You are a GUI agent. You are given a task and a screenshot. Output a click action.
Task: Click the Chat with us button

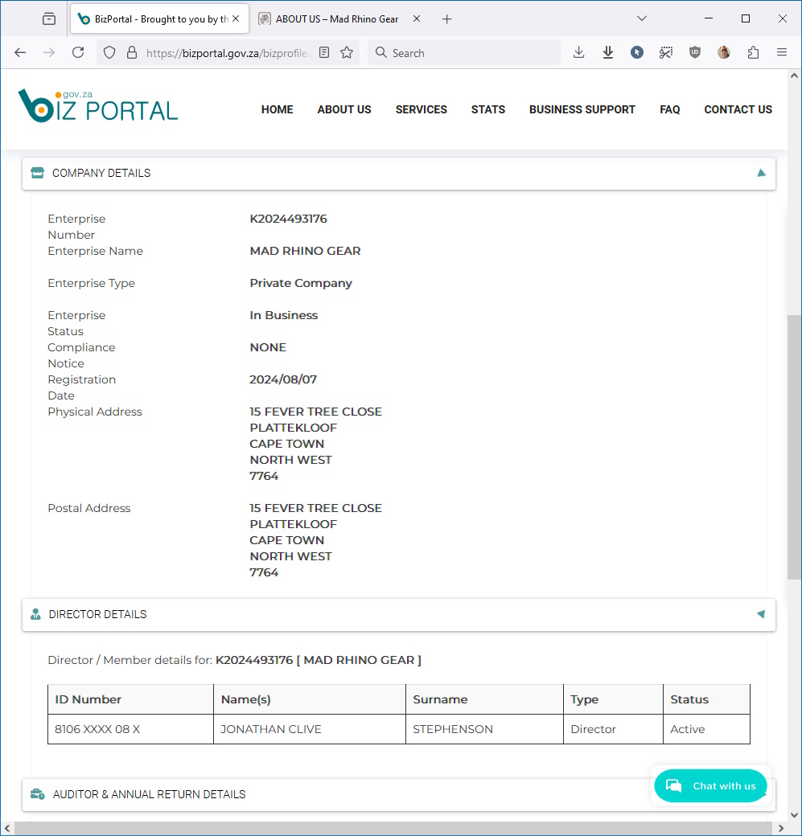[710, 786]
